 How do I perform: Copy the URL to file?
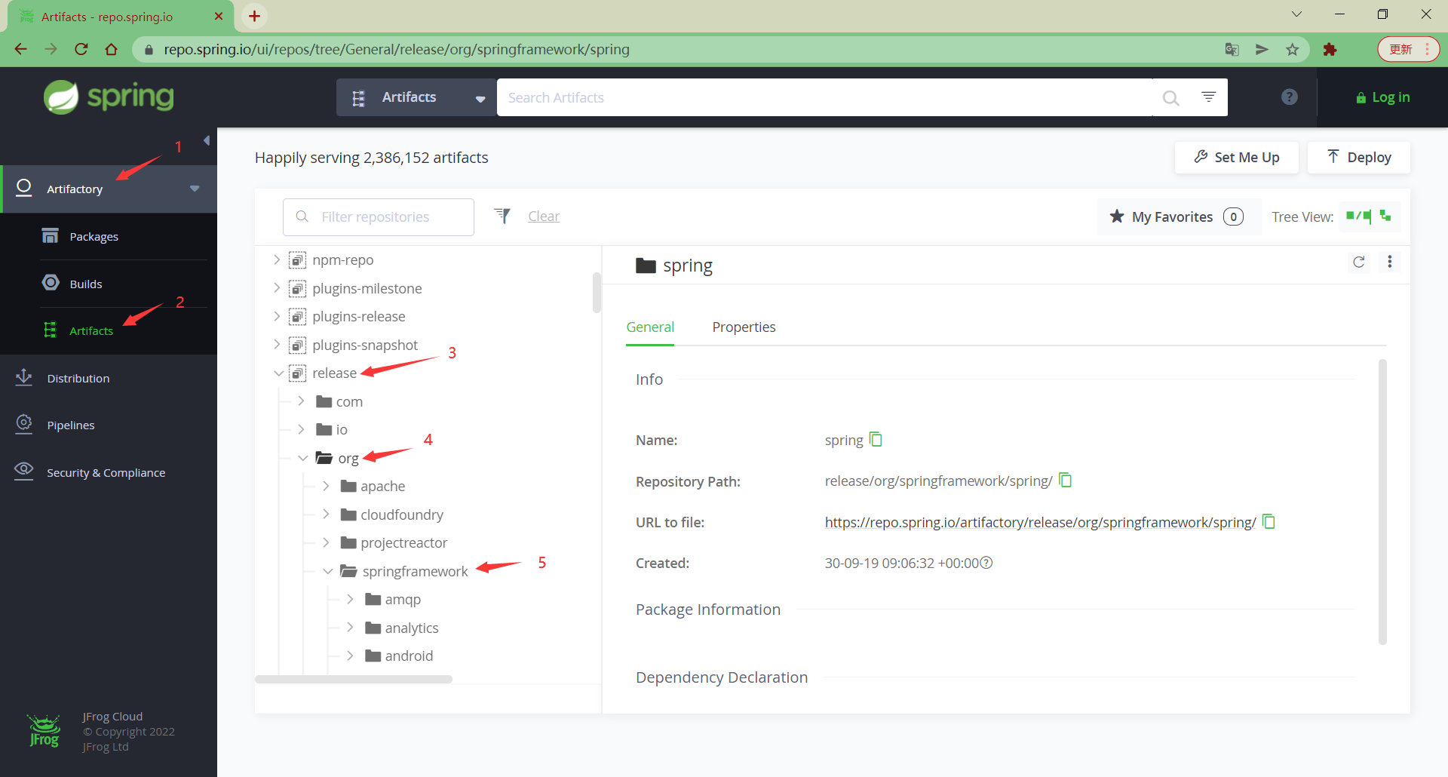tap(1269, 521)
